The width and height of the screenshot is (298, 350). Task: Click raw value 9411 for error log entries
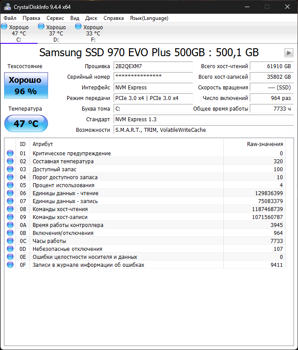[x=277, y=265]
